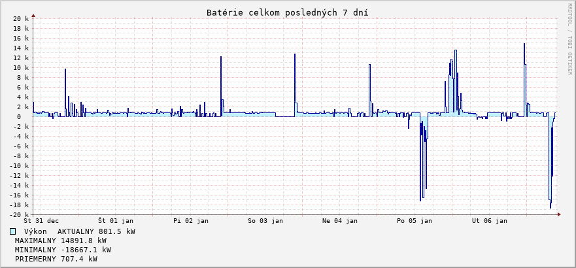Click the -20 k Y-axis label

(x=20, y=214)
